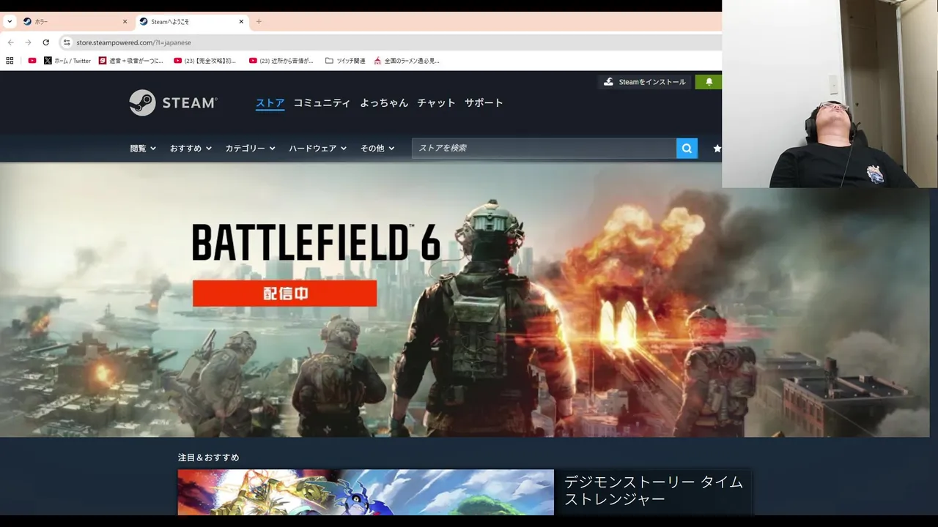938x527 pixels.
Task: Open the コミュニティ menu
Action: 322,103
